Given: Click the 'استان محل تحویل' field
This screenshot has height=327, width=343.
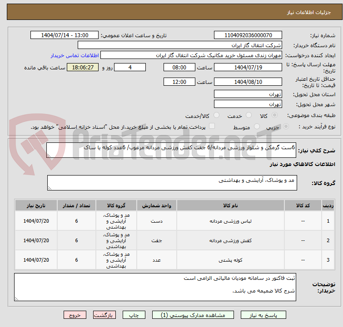Looking at the screenshot, I should click(248, 94).
